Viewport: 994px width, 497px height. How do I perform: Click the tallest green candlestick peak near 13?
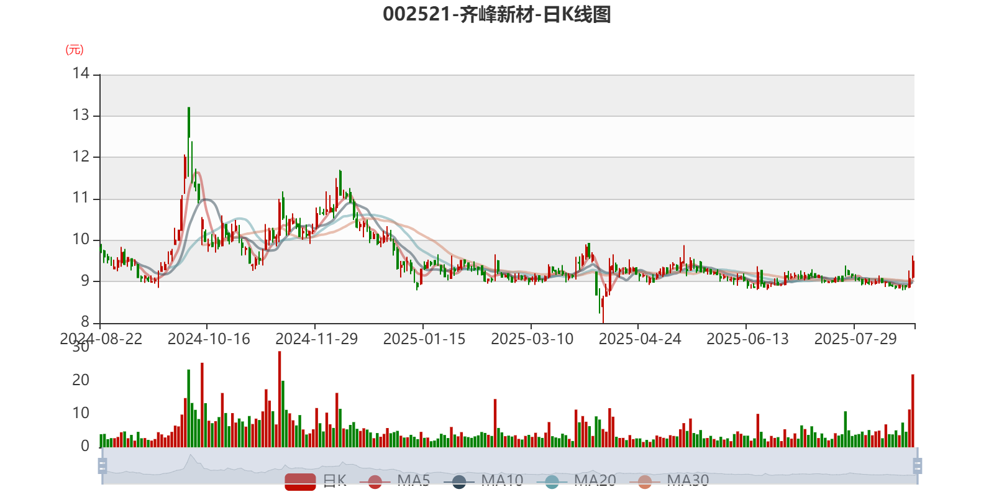(189, 122)
